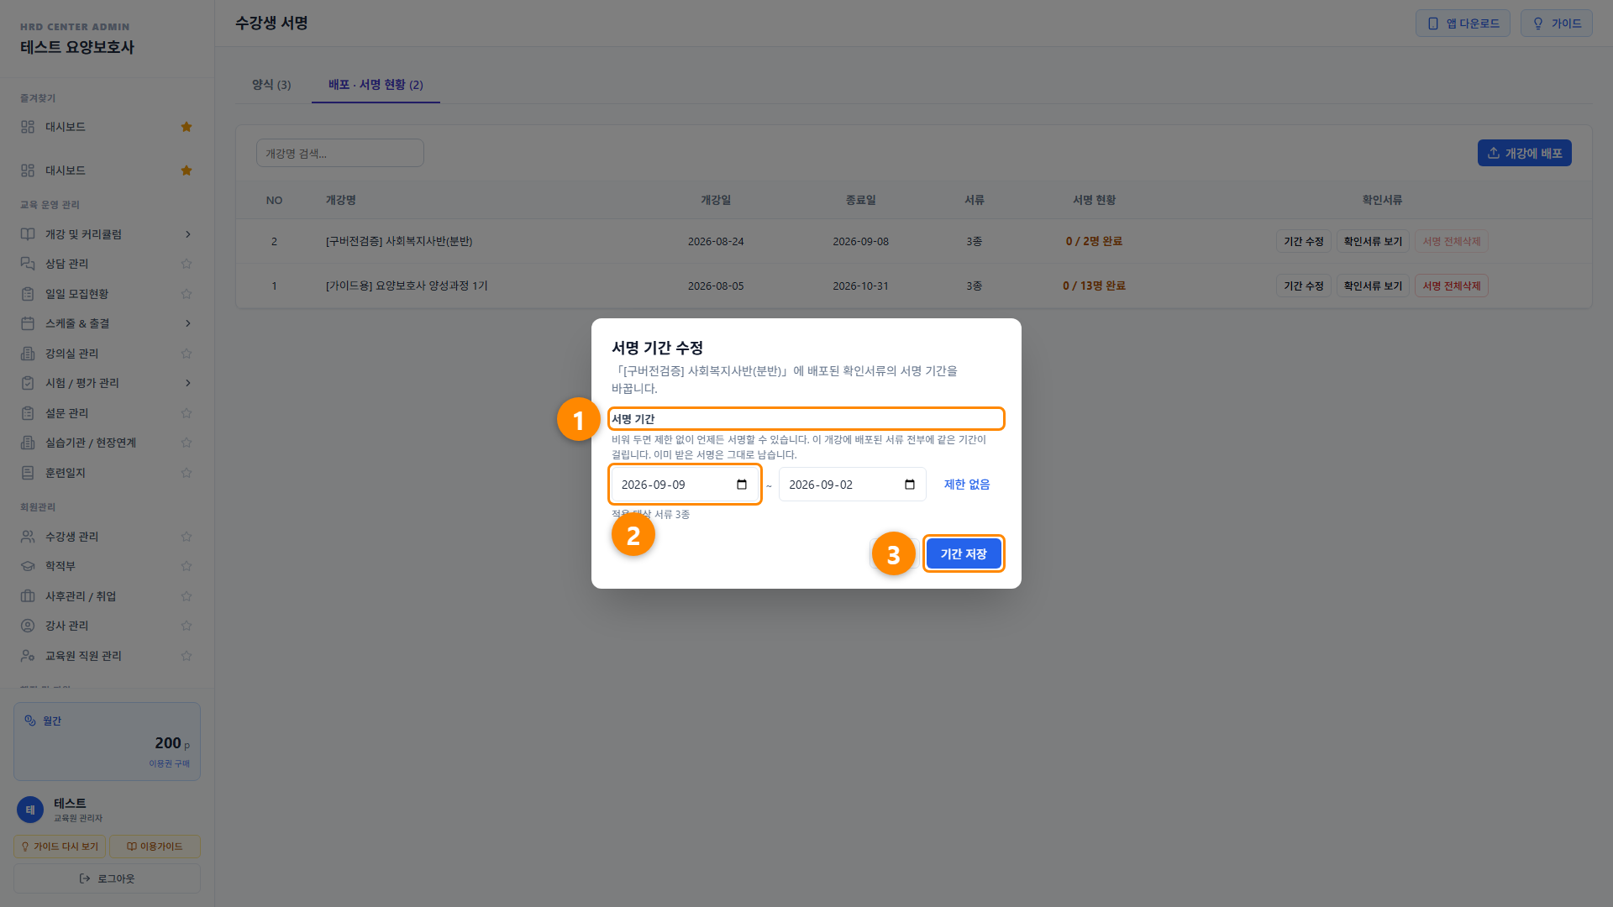Unstar the first 대시보드 favorite
Viewport: 1613px width, 907px height.
187,127
